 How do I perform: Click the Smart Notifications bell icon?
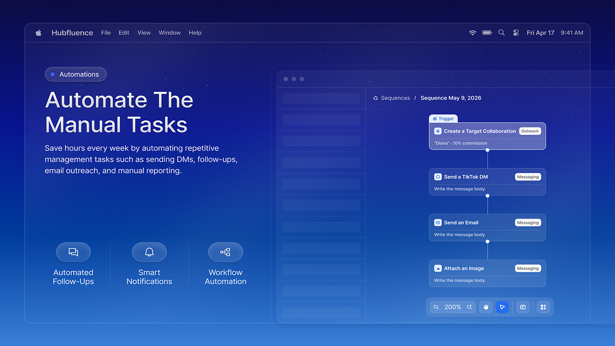point(149,252)
